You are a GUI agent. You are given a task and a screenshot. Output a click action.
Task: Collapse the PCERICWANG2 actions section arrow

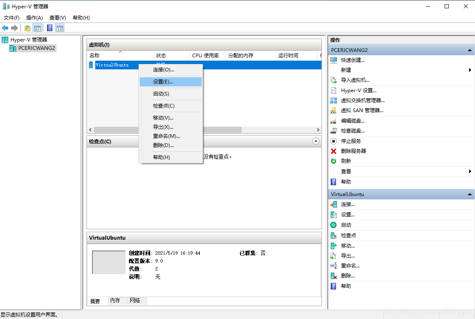coord(470,50)
